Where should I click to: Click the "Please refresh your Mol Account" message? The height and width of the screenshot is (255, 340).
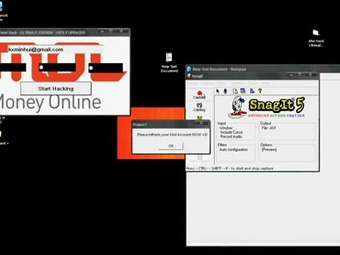(172, 135)
